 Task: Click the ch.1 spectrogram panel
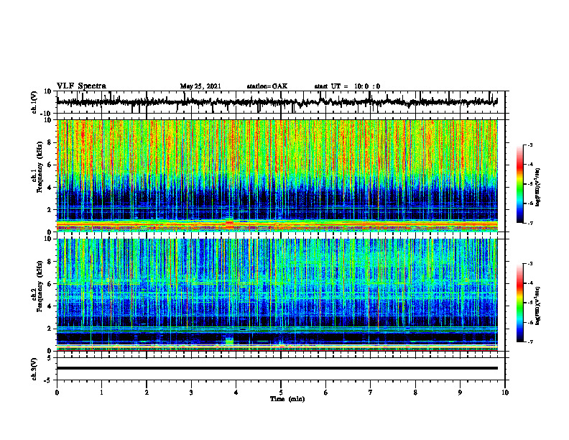(277, 175)
